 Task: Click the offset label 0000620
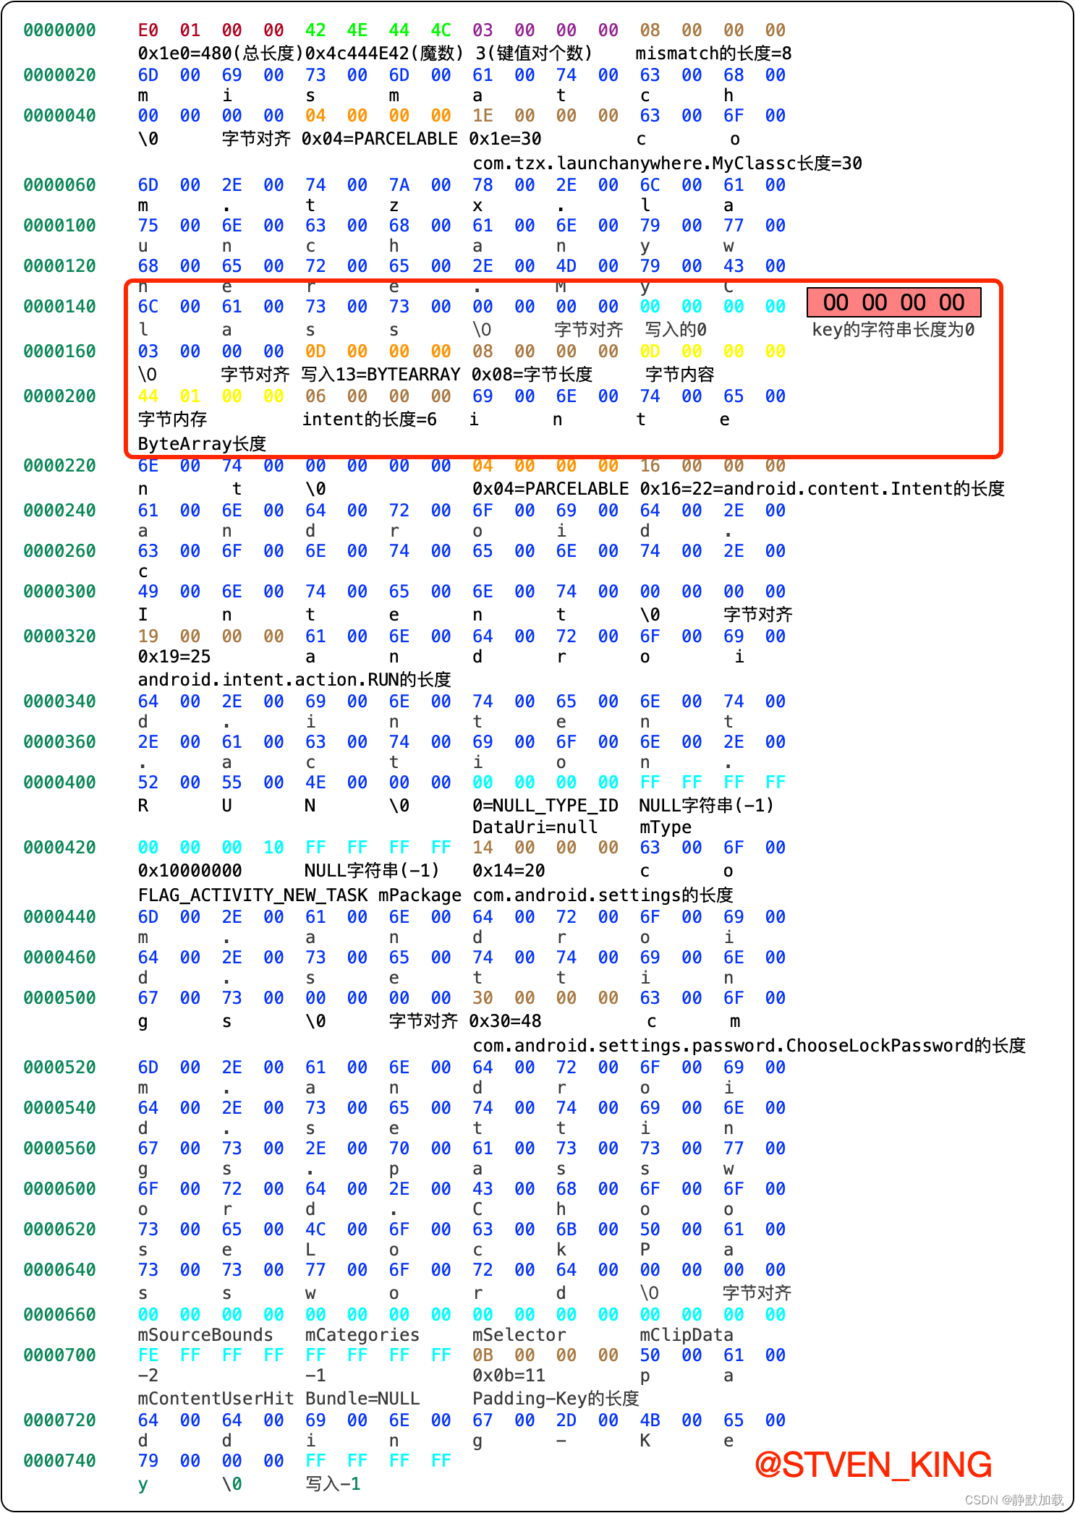click(x=59, y=1229)
